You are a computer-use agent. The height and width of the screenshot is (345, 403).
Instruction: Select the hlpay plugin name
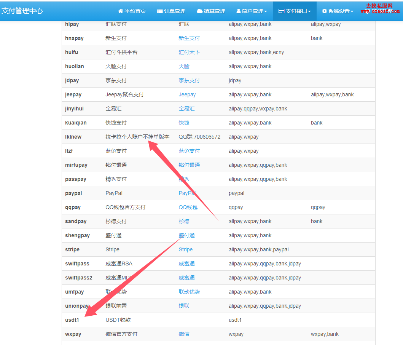pyautogui.click(x=72, y=24)
